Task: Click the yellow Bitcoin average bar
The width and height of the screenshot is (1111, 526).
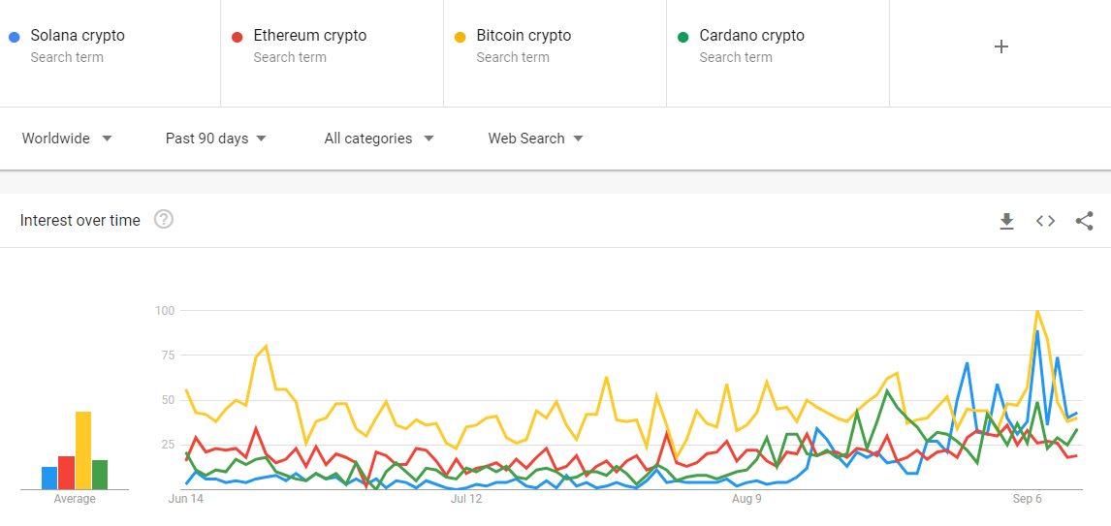Action: click(83, 451)
